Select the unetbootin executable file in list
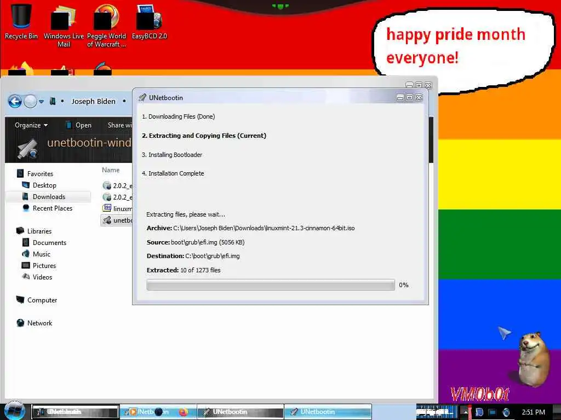561x420 pixels. coord(117,220)
